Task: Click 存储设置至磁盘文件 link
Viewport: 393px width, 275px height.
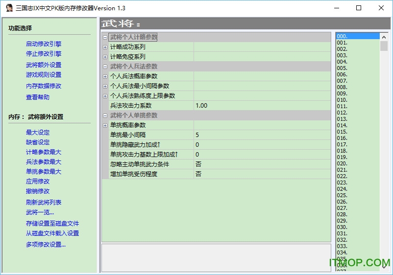Action: [52, 223]
